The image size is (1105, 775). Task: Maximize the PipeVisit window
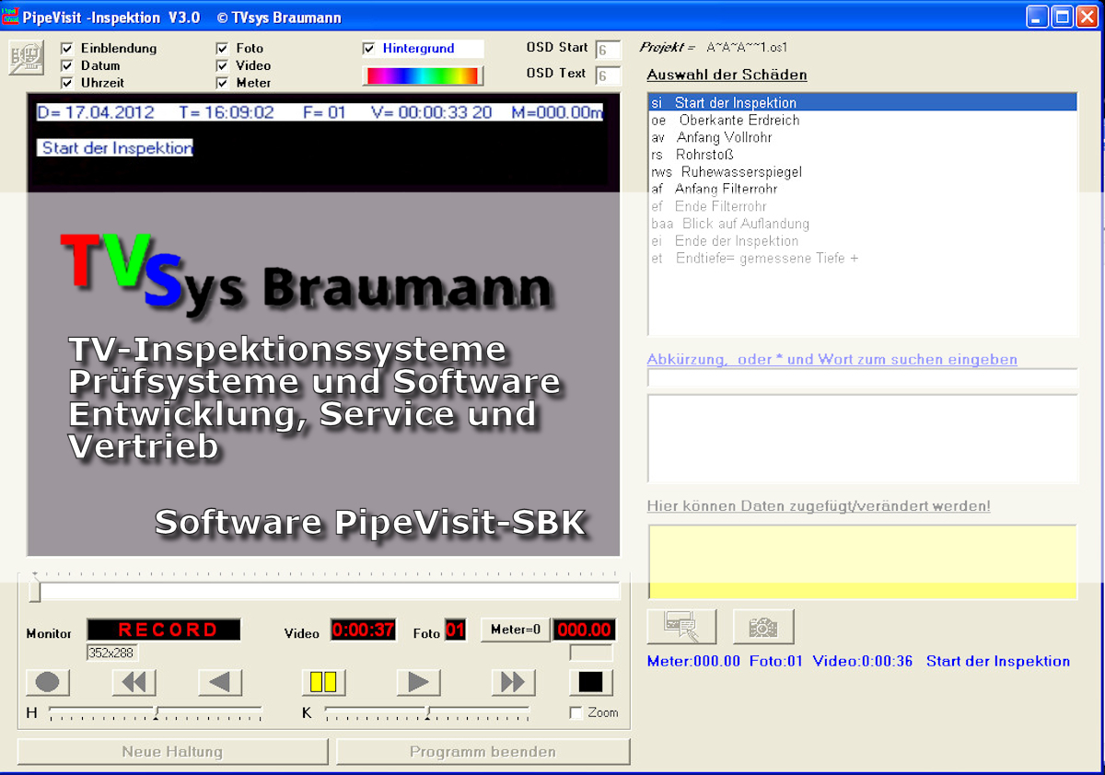click(1063, 17)
